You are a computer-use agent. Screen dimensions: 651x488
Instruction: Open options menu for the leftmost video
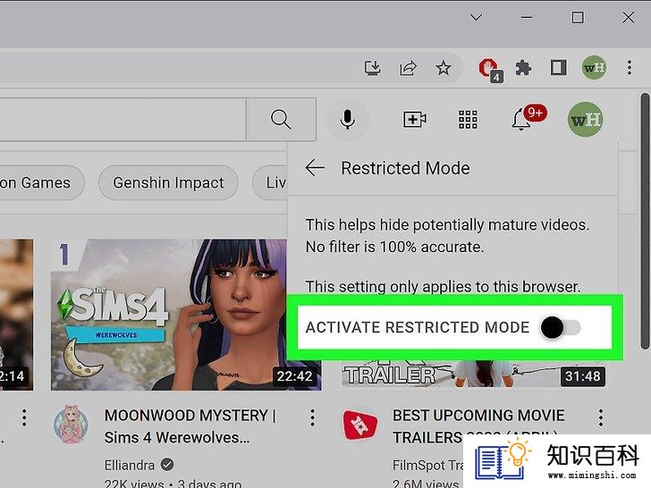(x=24, y=418)
